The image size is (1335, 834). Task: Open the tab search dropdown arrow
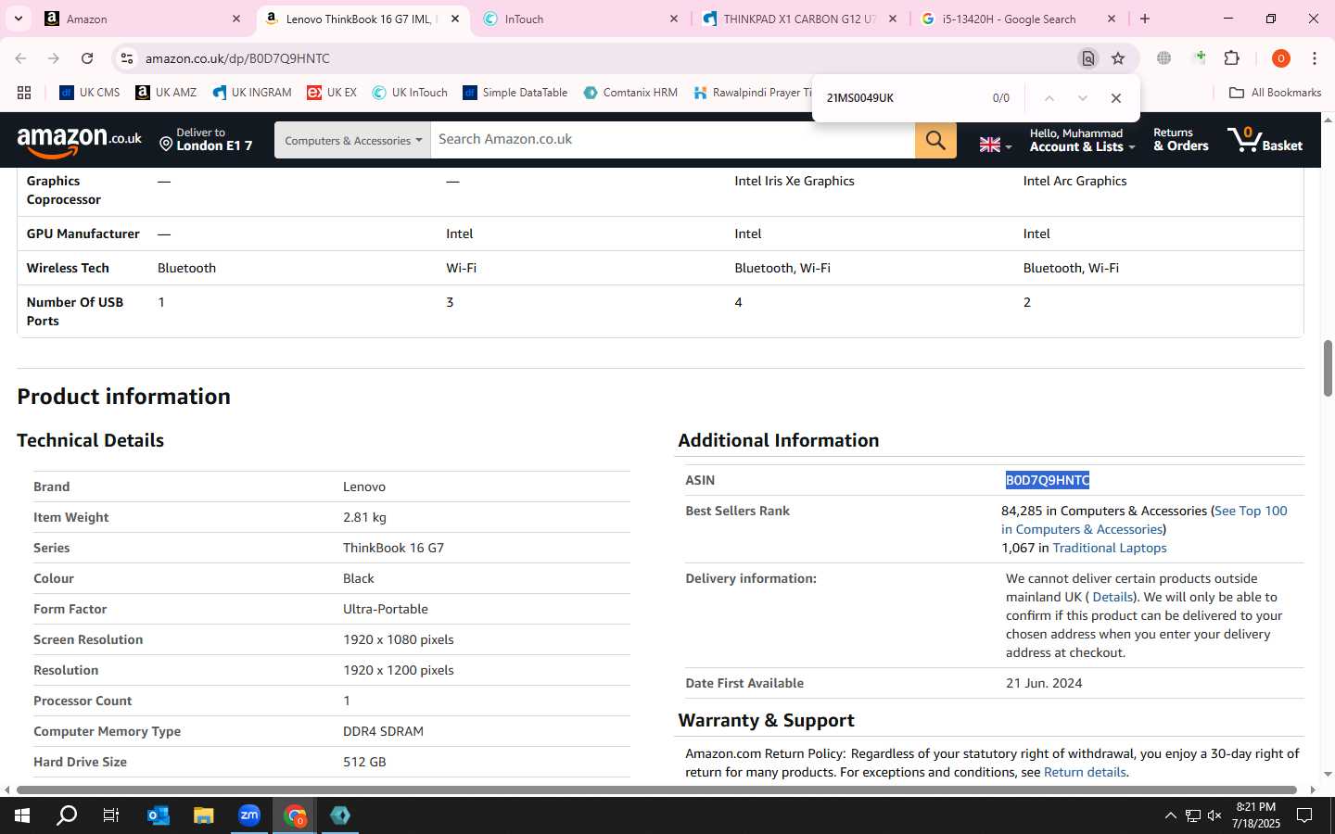(18, 19)
